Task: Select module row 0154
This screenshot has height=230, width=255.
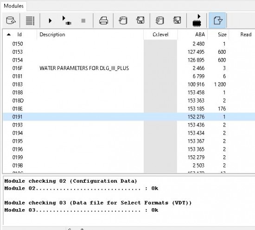Action: 129,60
